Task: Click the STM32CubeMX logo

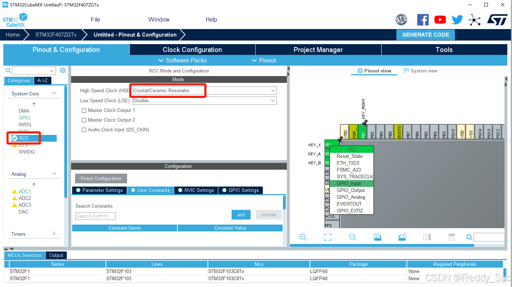Action: coord(15,20)
